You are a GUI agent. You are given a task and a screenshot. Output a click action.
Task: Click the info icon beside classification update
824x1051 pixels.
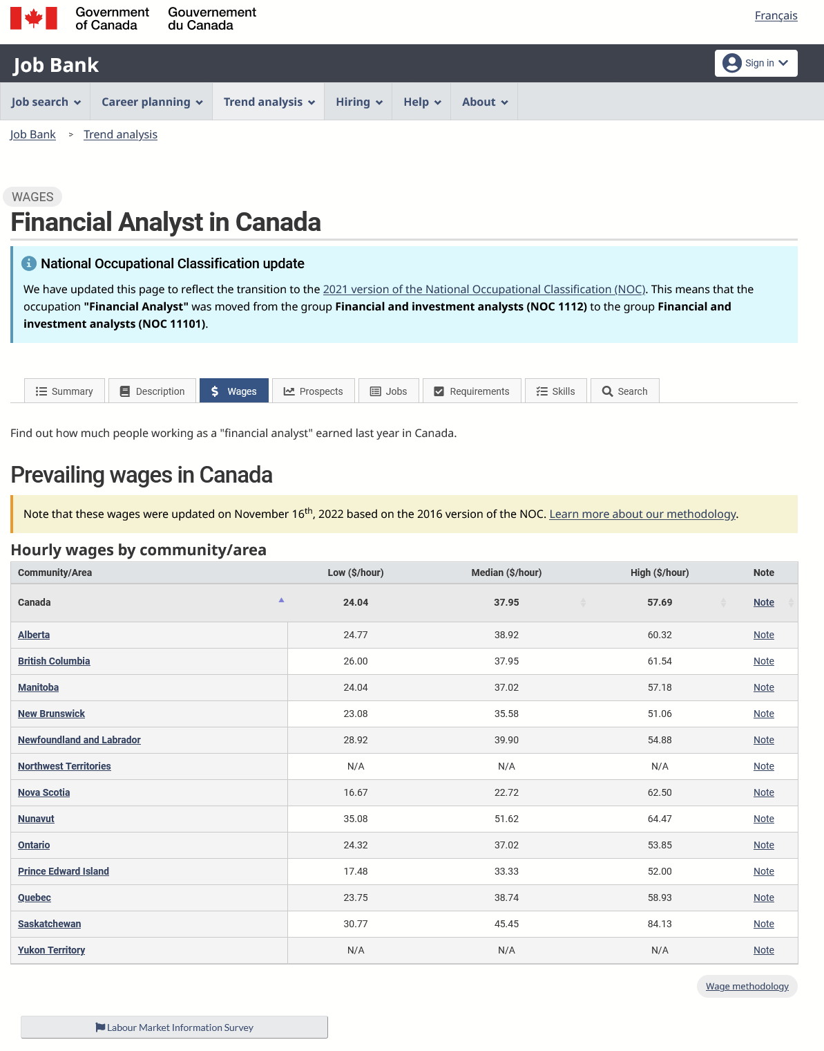click(x=28, y=263)
